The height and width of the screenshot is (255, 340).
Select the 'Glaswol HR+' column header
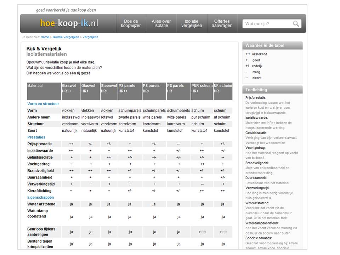click(90, 91)
